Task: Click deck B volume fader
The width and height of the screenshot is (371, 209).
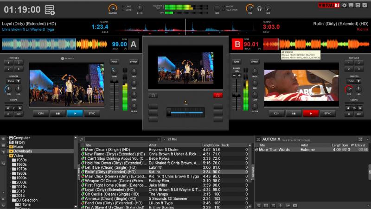Action: (x=237, y=95)
